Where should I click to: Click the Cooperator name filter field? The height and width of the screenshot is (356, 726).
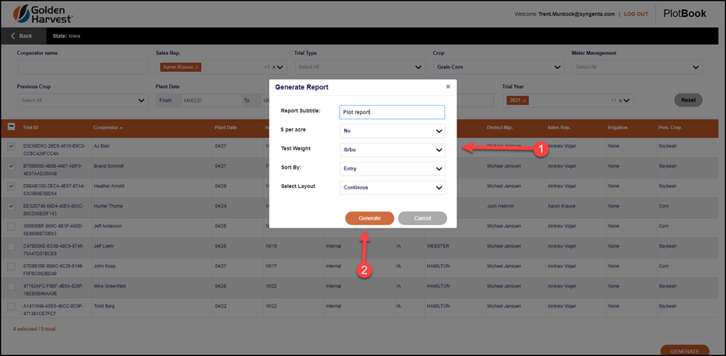[x=83, y=67]
